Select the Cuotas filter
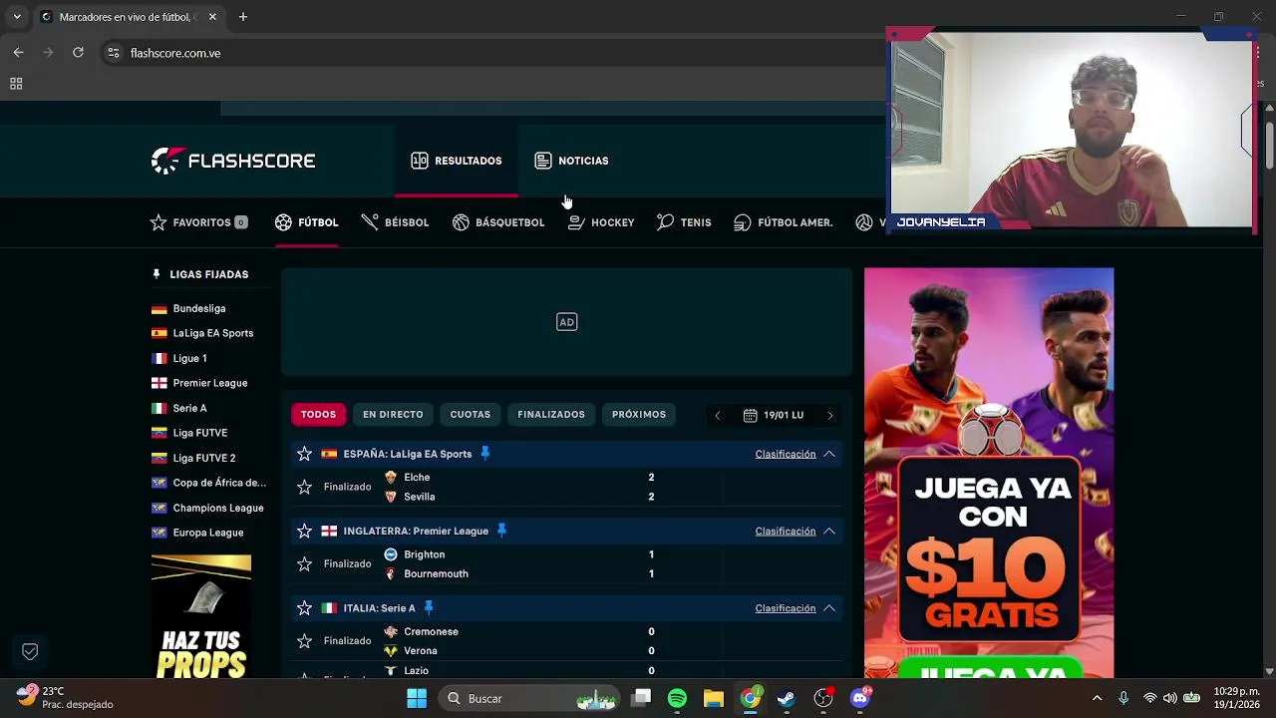 click(471, 414)
